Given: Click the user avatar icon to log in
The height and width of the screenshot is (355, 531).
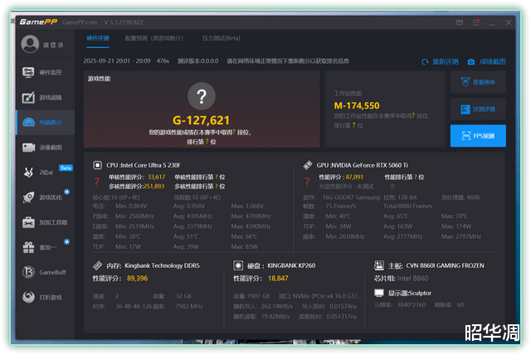Looking at the screenshot, I should click(30, 44).
